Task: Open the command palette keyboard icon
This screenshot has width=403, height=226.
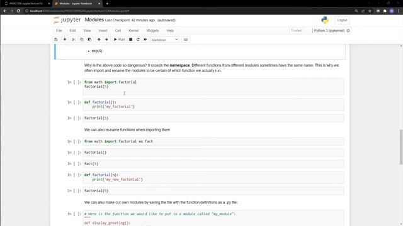Action: [x=186, y=40]
